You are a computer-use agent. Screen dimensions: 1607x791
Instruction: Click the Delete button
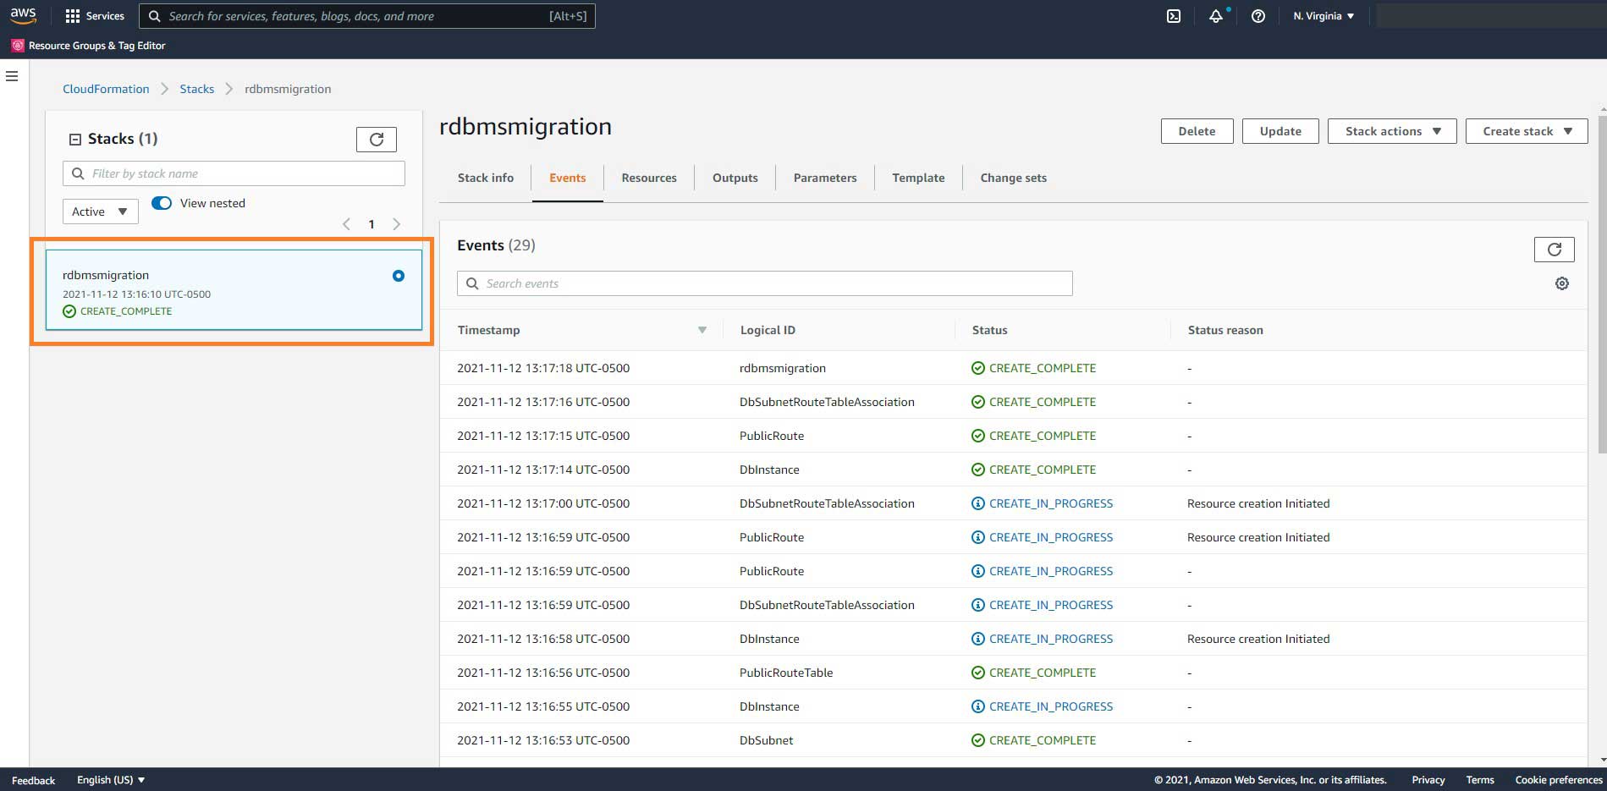[1197, 131]
